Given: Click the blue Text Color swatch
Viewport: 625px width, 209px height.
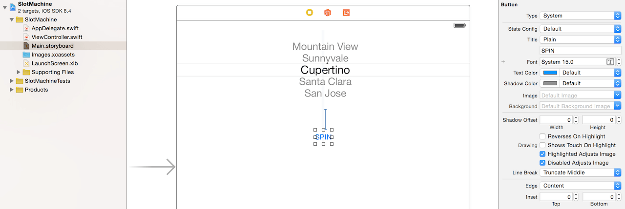Looking at the screenshot, I should click(550, 73).
